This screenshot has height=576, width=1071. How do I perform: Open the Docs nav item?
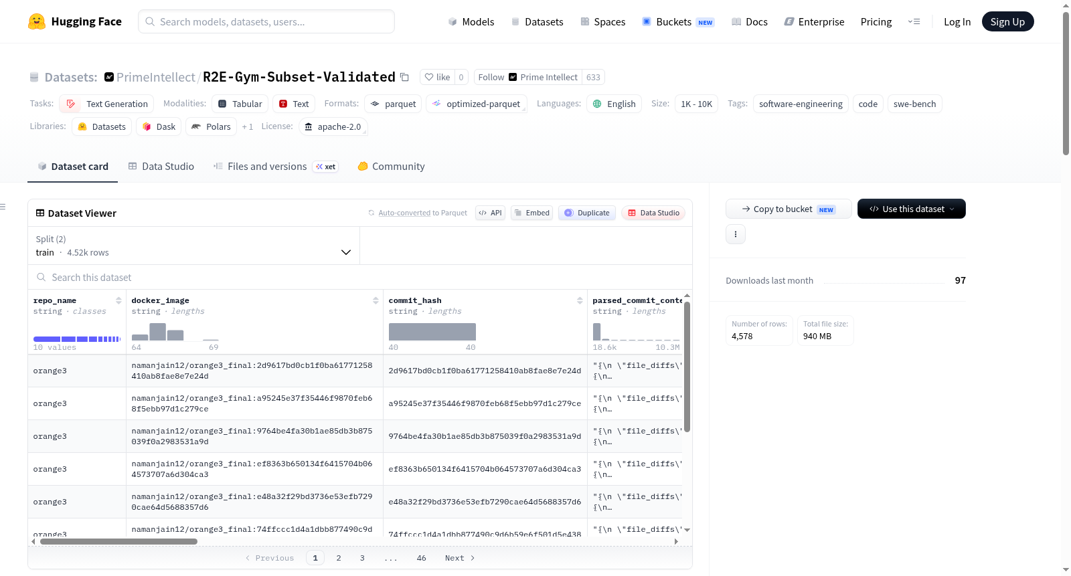[750, 22]
